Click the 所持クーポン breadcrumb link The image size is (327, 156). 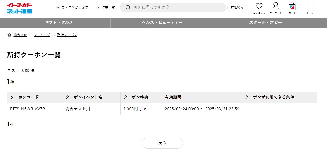67,35
